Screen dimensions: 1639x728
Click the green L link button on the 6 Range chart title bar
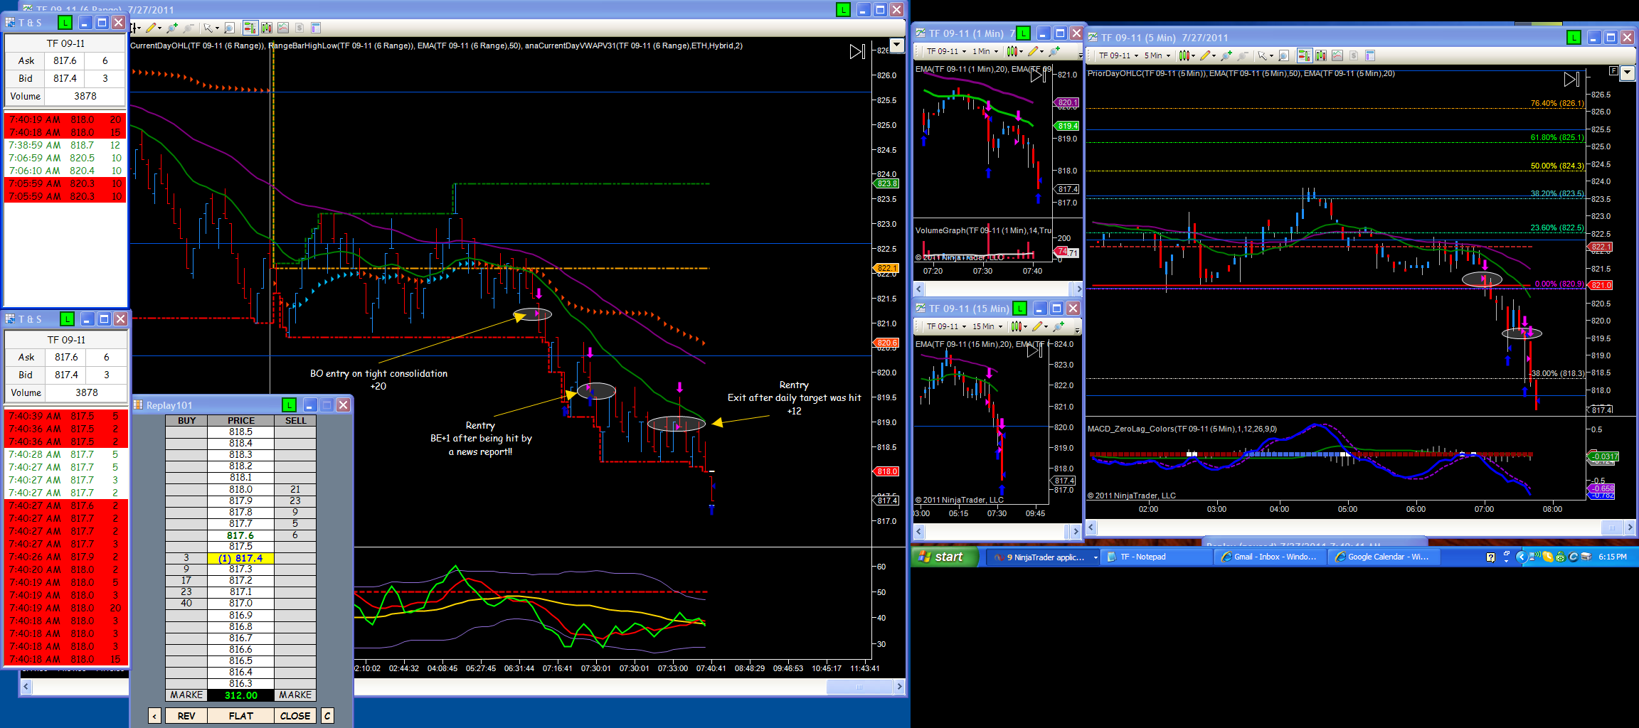(x=843, y=10)
